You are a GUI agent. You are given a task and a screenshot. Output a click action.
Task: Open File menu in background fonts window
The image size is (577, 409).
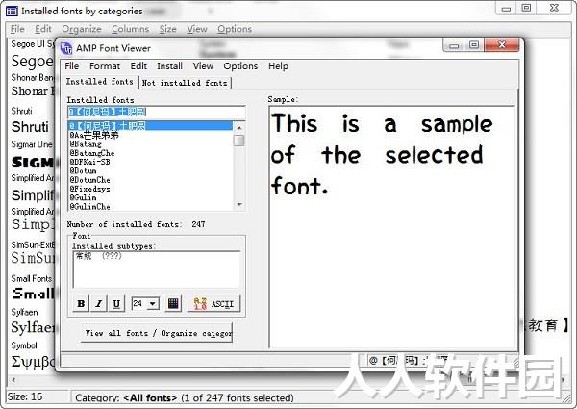17,29
